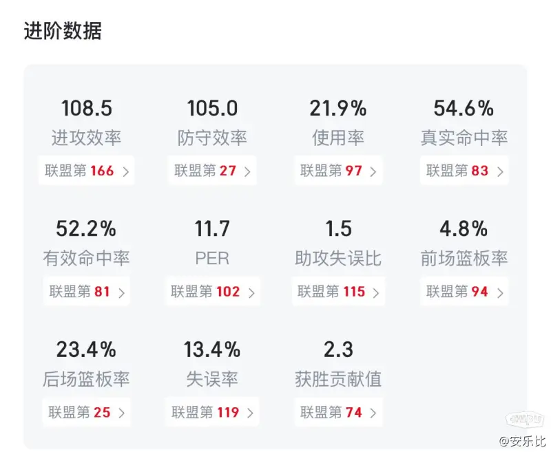This screenshot has width=551, height=452.
Task: View the 真实命中率 54.6% stat
Action: click(x=464, y=108)
